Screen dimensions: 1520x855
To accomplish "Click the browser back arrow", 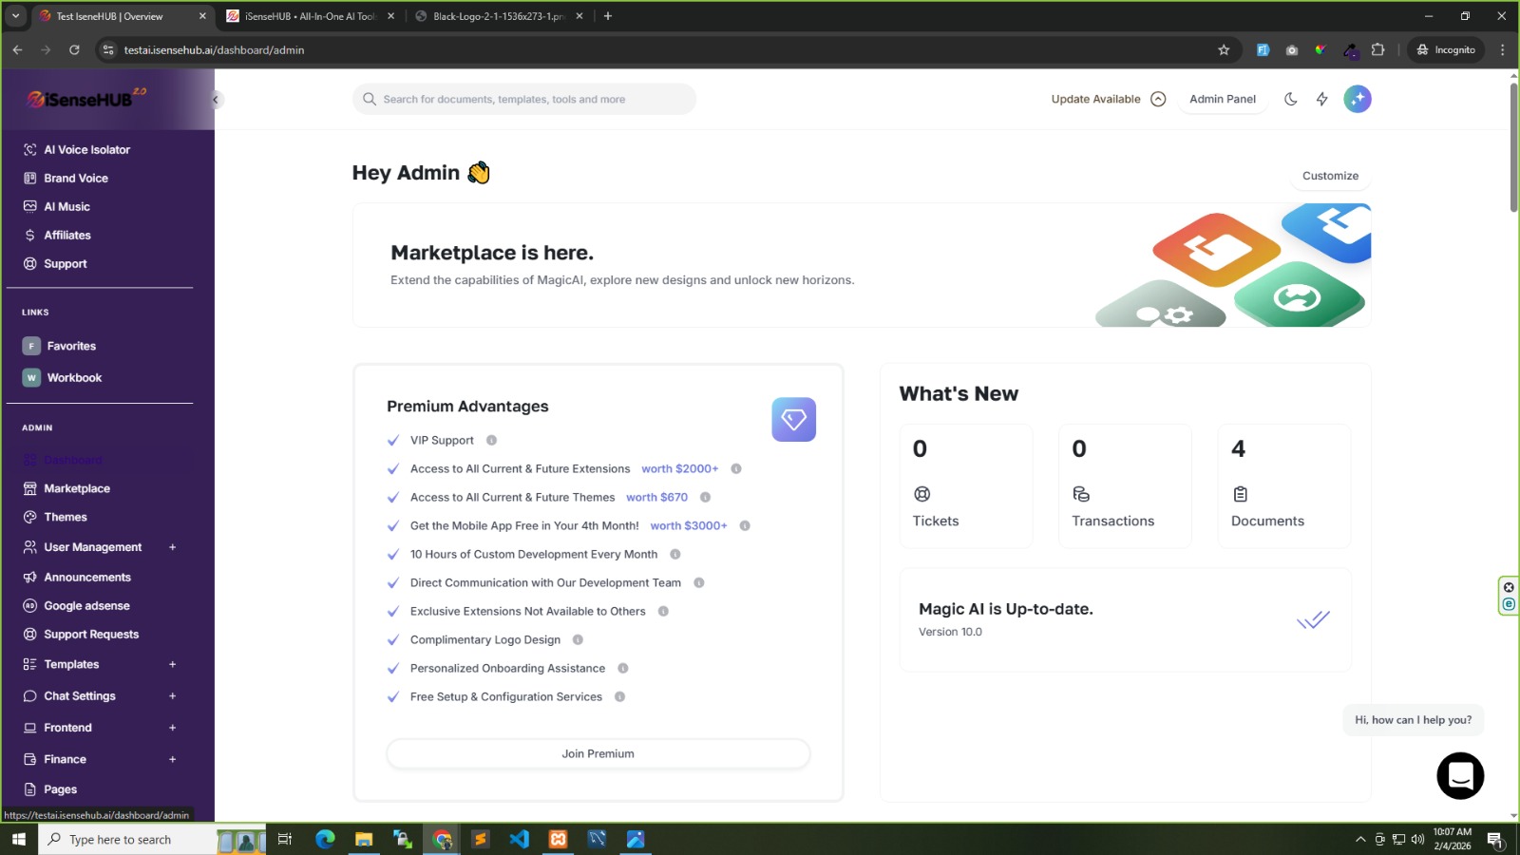I will click(17, 50).
